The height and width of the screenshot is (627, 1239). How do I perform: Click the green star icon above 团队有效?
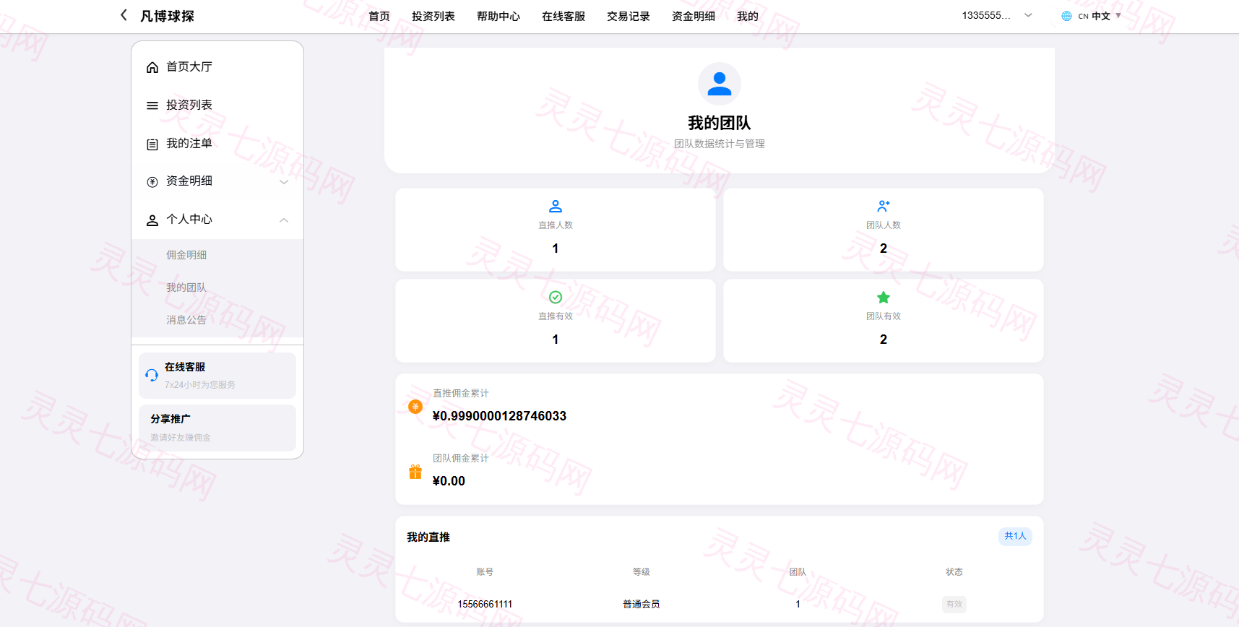coord(884,298)
